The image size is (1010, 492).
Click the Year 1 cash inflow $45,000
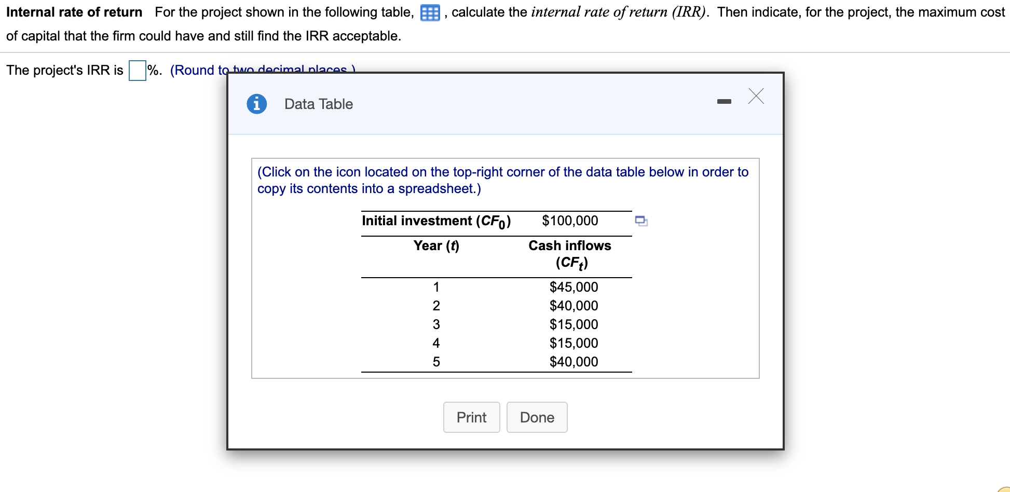(573, 286)
